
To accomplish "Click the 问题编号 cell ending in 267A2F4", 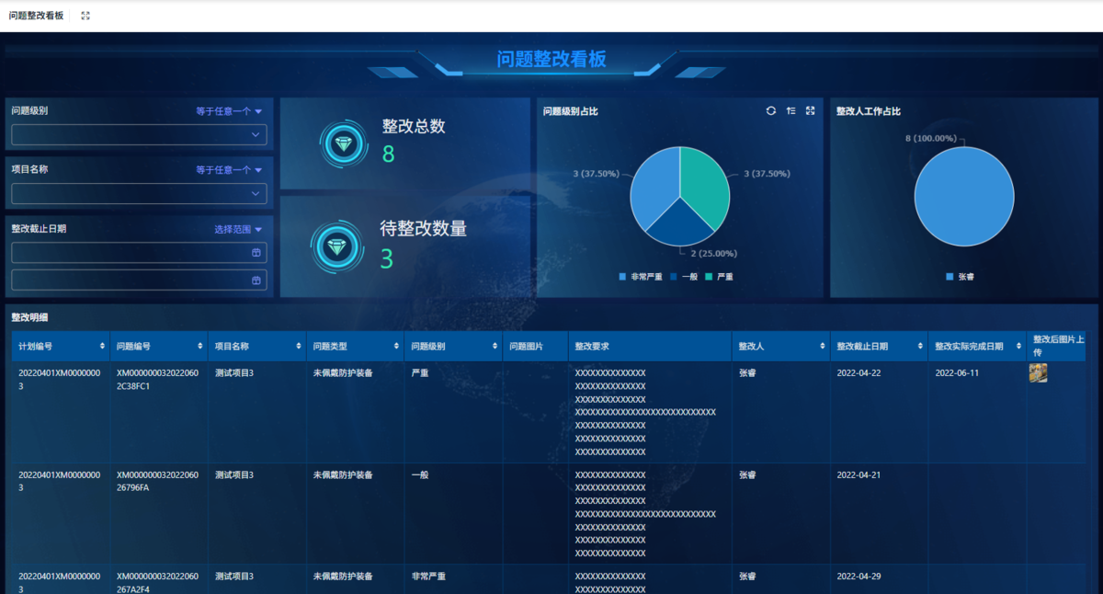I will point(157,582).
